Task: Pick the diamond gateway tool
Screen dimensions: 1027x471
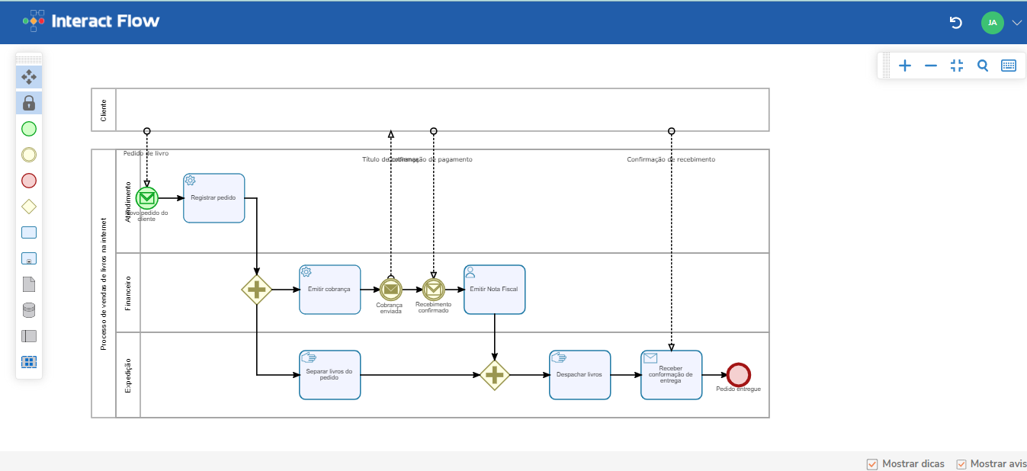Action: 29,207
